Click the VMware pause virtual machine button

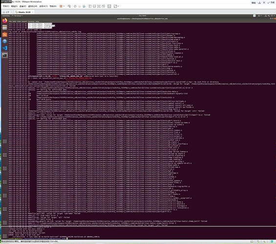(x=61, y=6)
